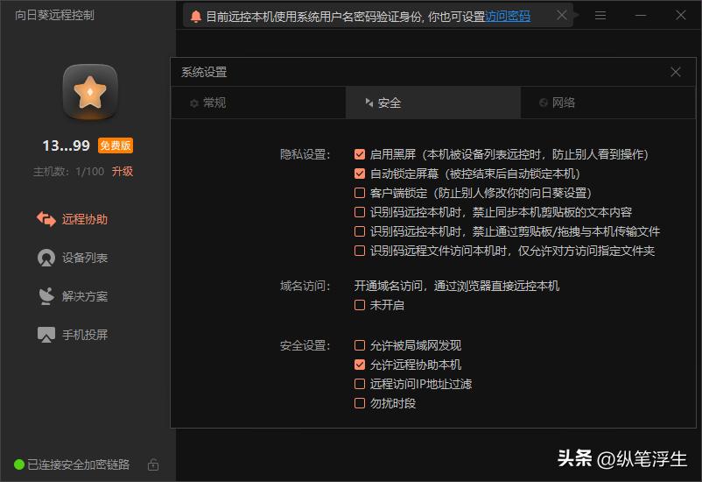Open 远程协助 in the sidebar
Image resolution: width=702 pixels, height=482 pixels.
(72, 219)
